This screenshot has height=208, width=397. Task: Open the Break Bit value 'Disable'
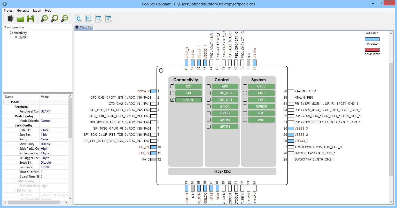pyautogui.click(x=54, y=163)
